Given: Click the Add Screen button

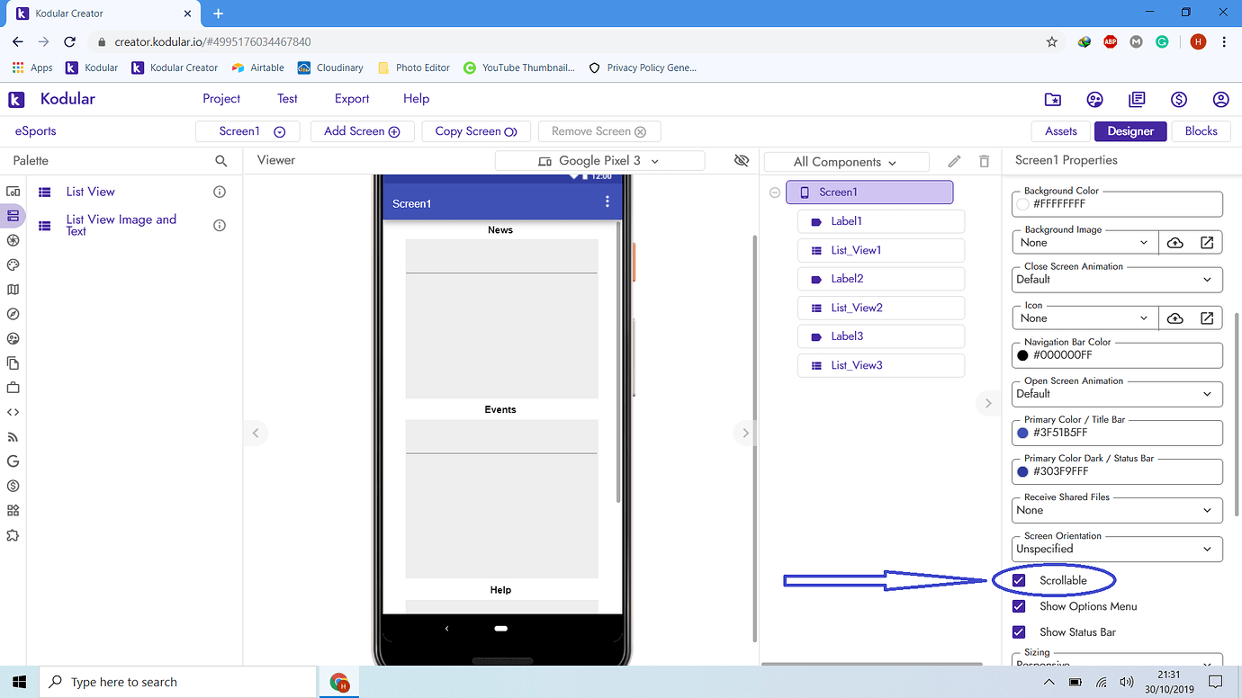Looking at the screenshot, I should 362,130.
